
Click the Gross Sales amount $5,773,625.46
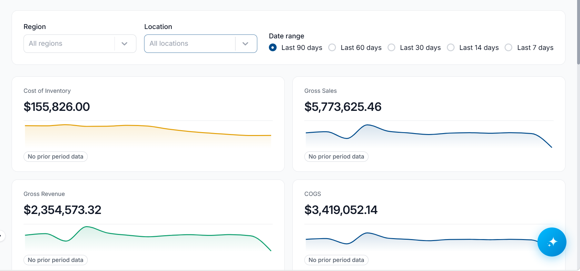click(x=343, y=107)
